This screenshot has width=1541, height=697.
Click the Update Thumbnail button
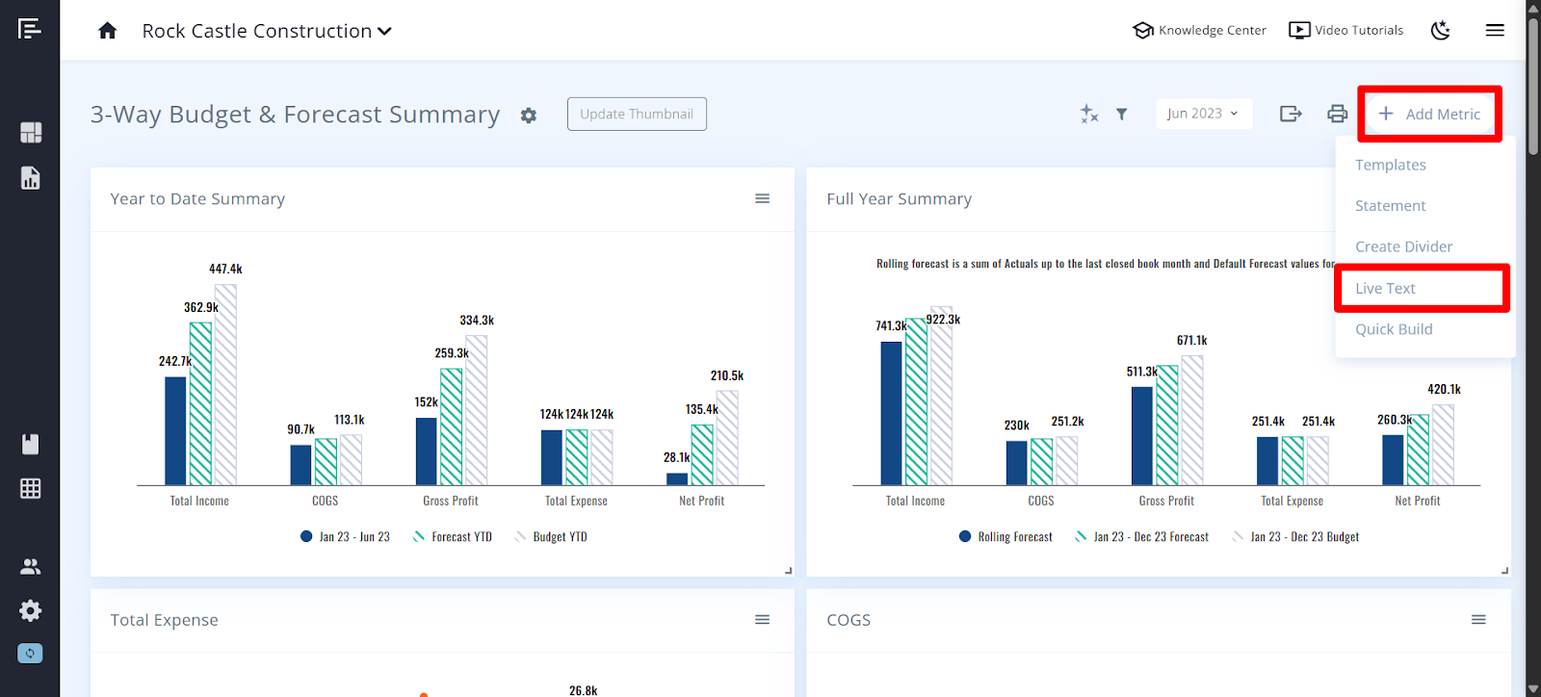(637, 114)
